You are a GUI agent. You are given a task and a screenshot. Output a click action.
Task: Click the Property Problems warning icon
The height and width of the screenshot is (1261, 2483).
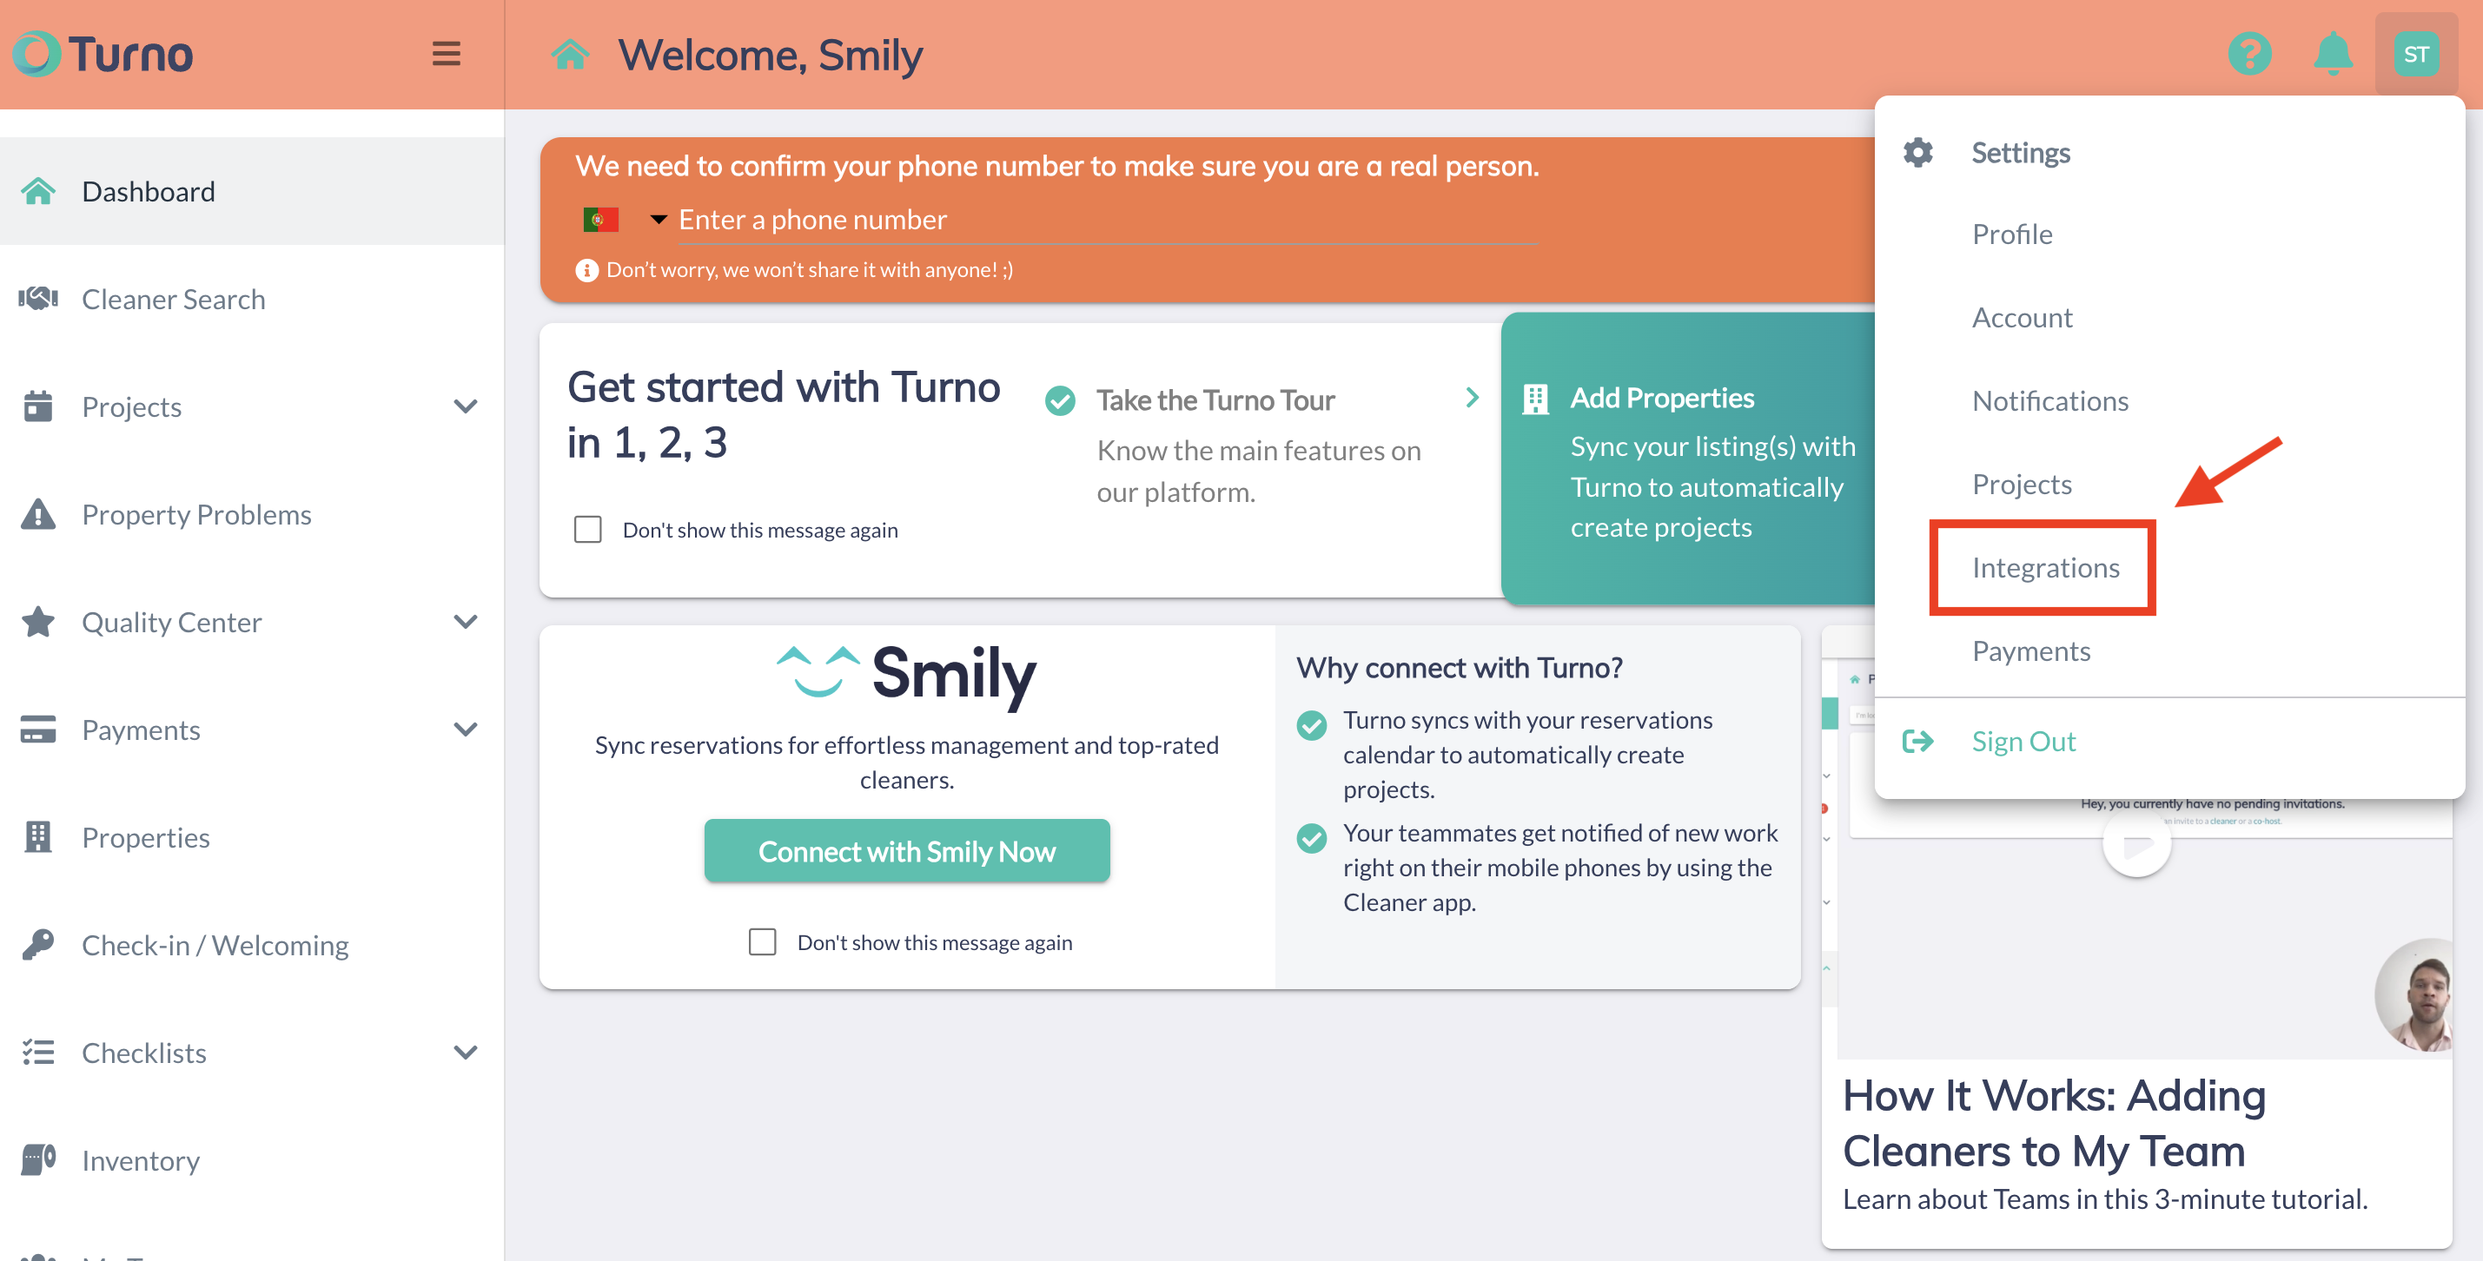38,514
